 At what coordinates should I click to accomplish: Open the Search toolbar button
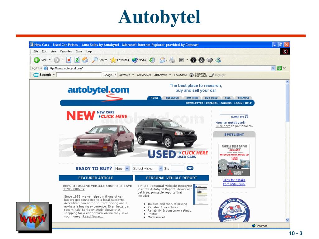[99, 60]
